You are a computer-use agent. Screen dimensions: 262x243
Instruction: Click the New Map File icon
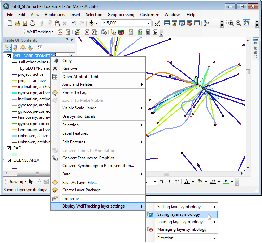10,23
